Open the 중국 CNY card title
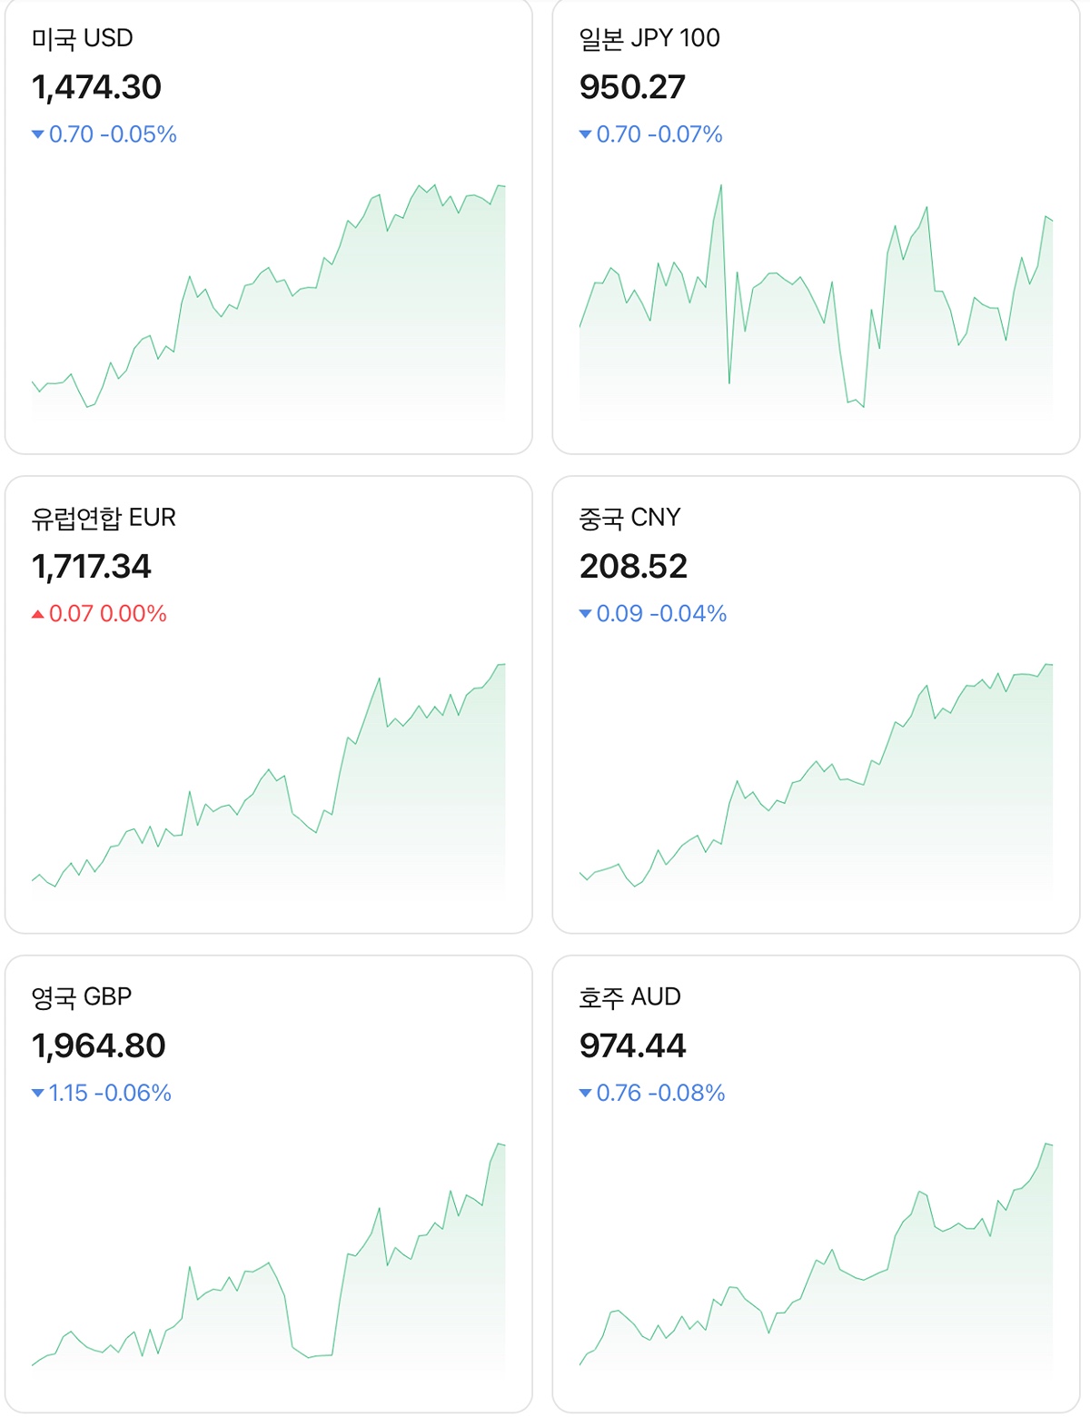The image size is (1090, 1417). click(629, 518)
